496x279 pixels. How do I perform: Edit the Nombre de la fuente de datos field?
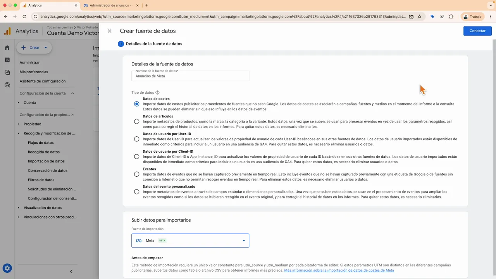[190, 76]
